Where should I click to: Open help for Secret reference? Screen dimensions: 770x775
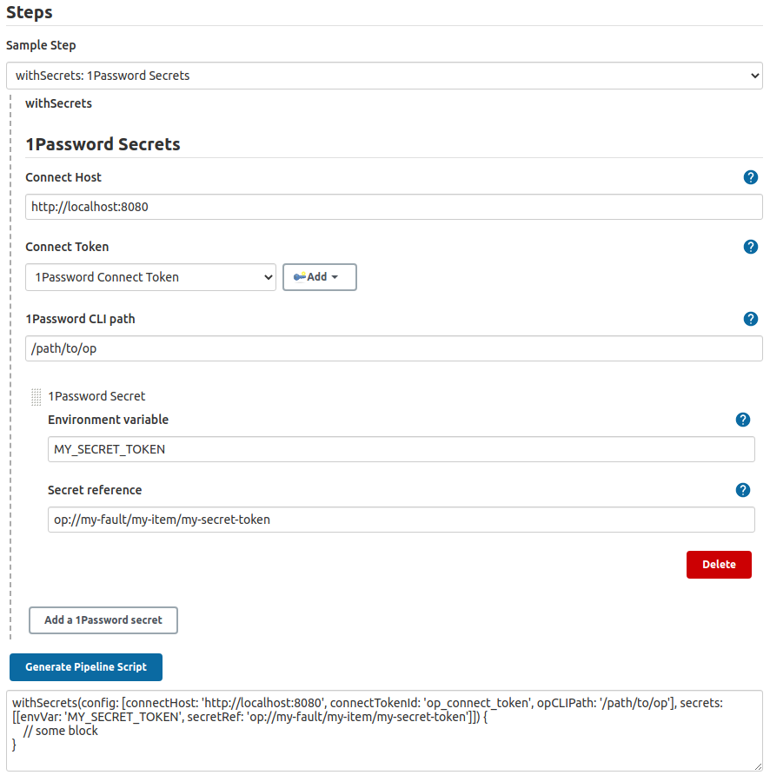pyautogui.click(x=742, y=490)
